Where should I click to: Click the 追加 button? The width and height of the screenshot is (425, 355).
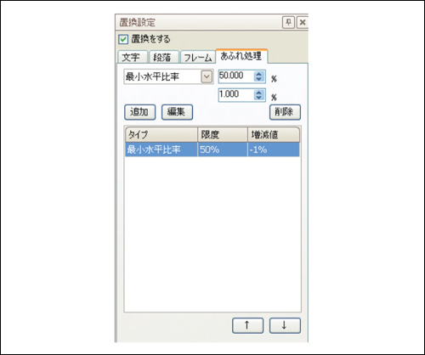click(140, 112)
